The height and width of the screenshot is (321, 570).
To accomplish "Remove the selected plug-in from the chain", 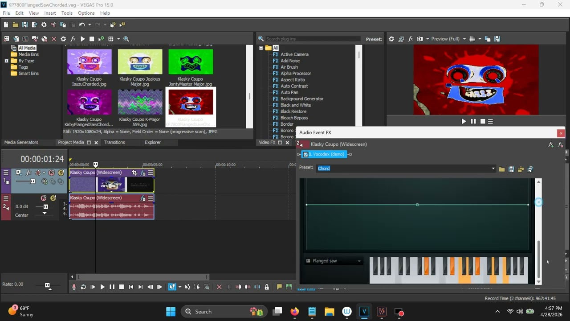I will coord(561,145).
